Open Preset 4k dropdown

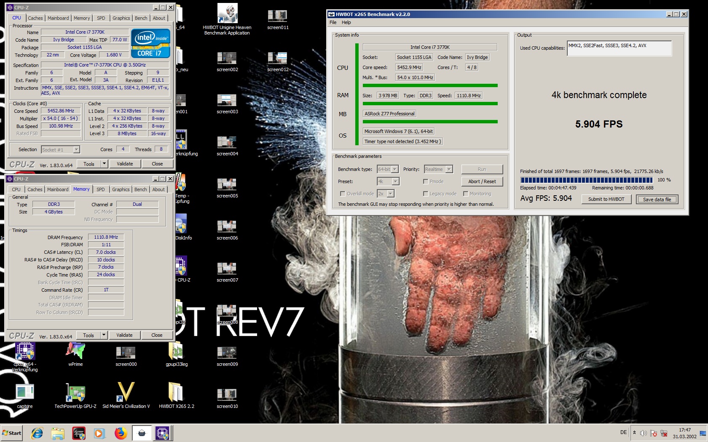[388, 181]
